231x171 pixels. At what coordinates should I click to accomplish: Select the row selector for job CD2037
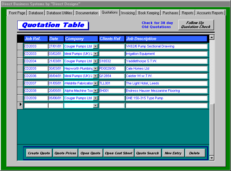pos(20,83)
